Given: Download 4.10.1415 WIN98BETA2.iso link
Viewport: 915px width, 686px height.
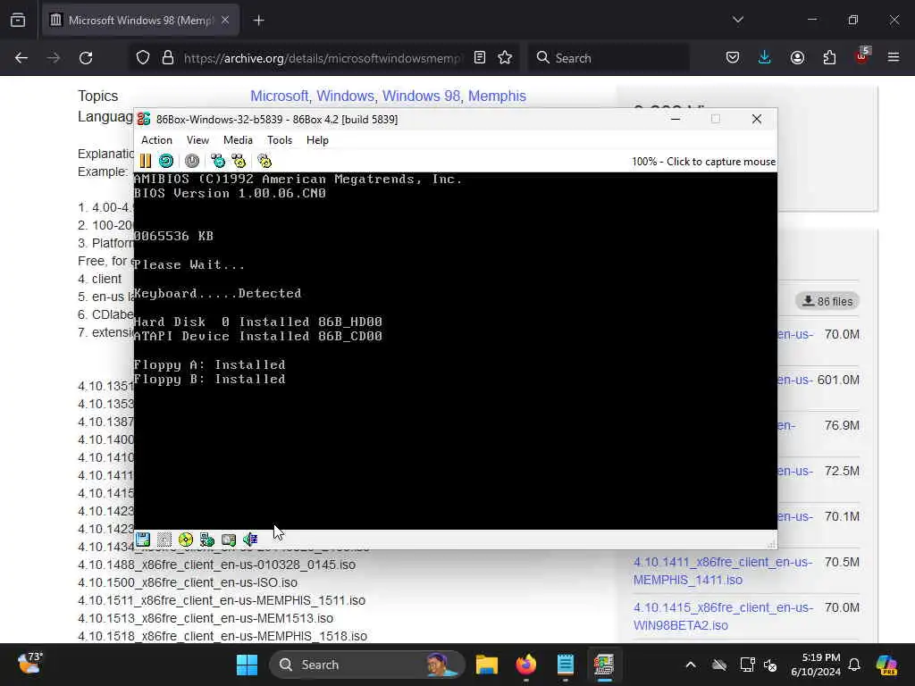Looking at the screenshot, I should [722, 616].
